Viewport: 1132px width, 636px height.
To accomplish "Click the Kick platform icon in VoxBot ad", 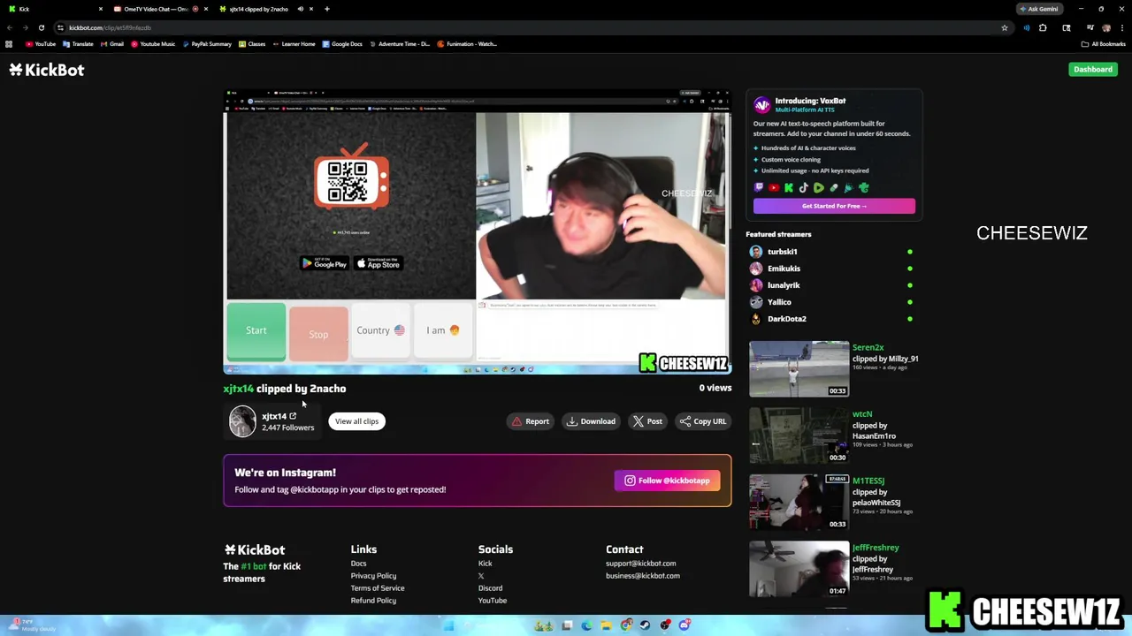I will [x=789, y=188].
